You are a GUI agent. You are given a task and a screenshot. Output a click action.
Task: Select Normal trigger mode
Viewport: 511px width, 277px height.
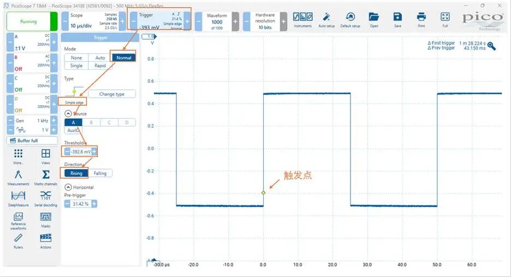pyautogui.click(x=124, y=58)
